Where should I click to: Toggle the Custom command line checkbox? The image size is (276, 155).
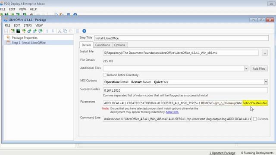pos(255,119)
